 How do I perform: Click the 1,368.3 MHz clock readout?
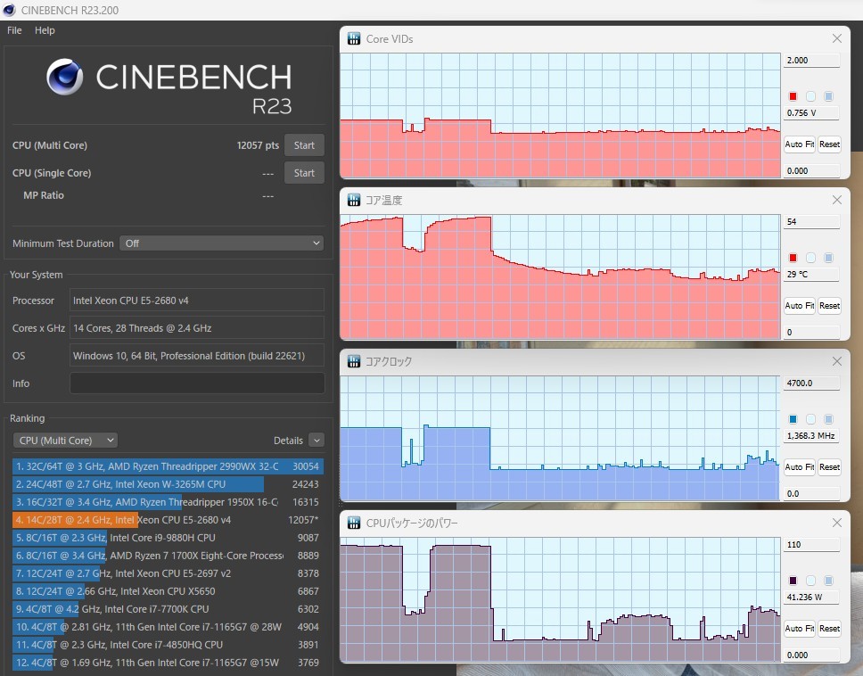(x=811, y=435)
